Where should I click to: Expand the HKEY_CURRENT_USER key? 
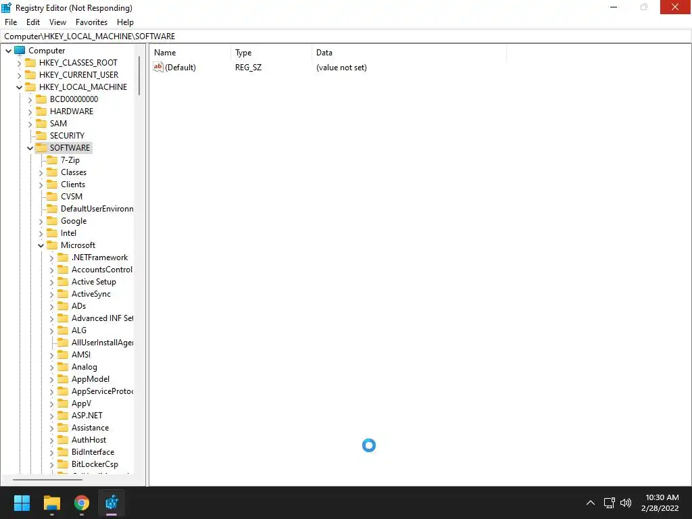[19, 76]
